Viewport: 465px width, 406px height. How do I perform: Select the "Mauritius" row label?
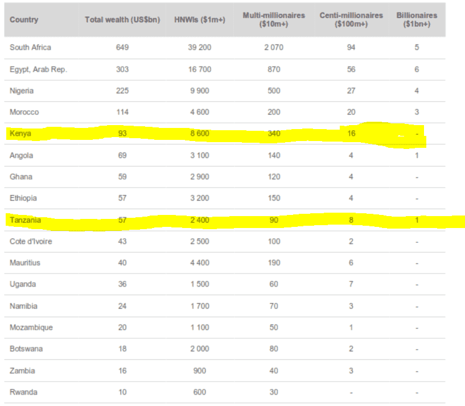[x=25, y=263]
